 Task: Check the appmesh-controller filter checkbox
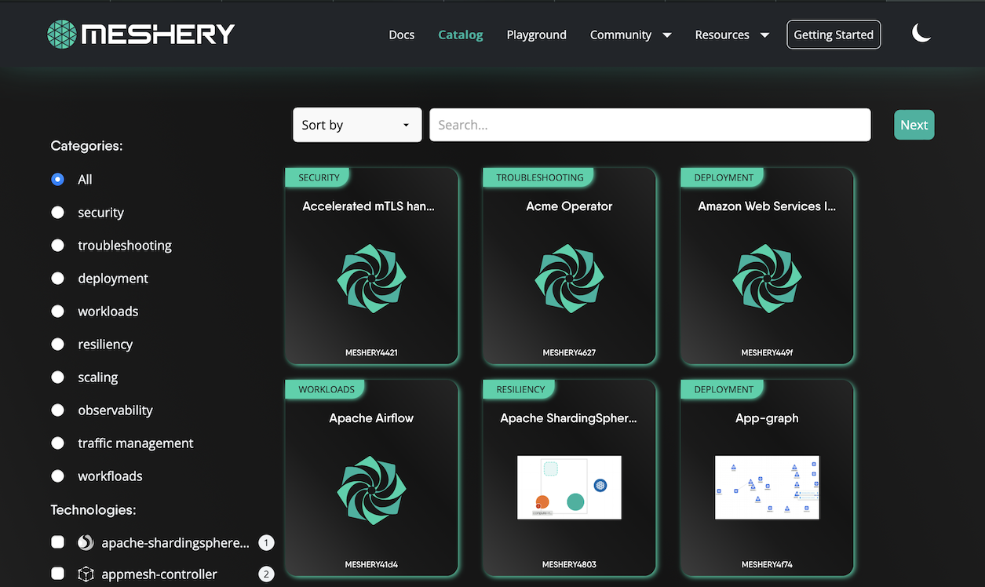[57, 574]
